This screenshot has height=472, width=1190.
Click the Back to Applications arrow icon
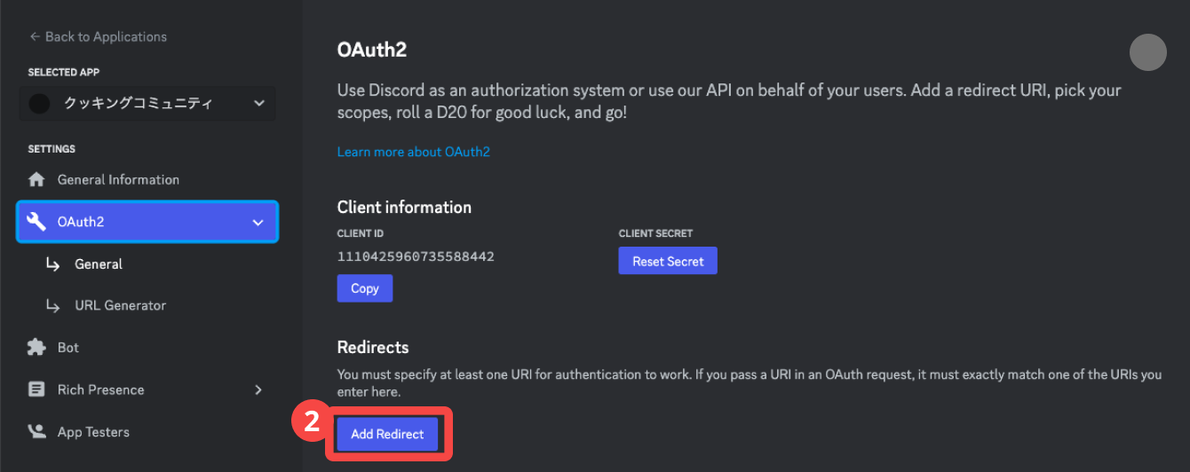tap(35, 36)
